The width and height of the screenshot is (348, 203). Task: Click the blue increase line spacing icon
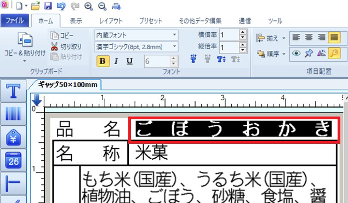pos(221,59)
